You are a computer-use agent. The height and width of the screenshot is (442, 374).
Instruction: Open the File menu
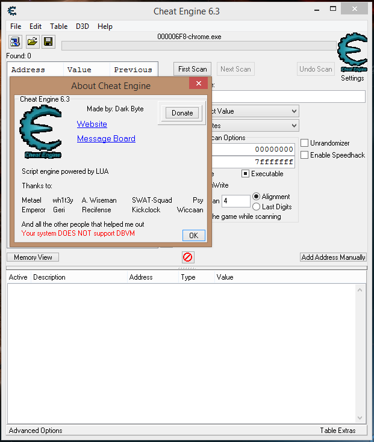(x=16, y=26)
